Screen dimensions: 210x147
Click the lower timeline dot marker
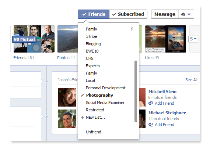47,116
